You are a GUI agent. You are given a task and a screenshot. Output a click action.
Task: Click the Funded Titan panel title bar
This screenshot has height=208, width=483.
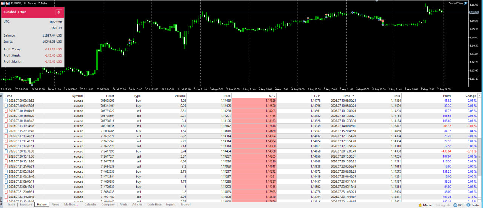click(x=33, y=12)
